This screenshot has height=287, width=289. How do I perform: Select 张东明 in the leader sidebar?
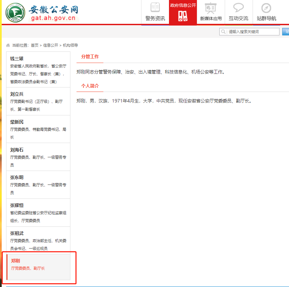coord(17,177)
